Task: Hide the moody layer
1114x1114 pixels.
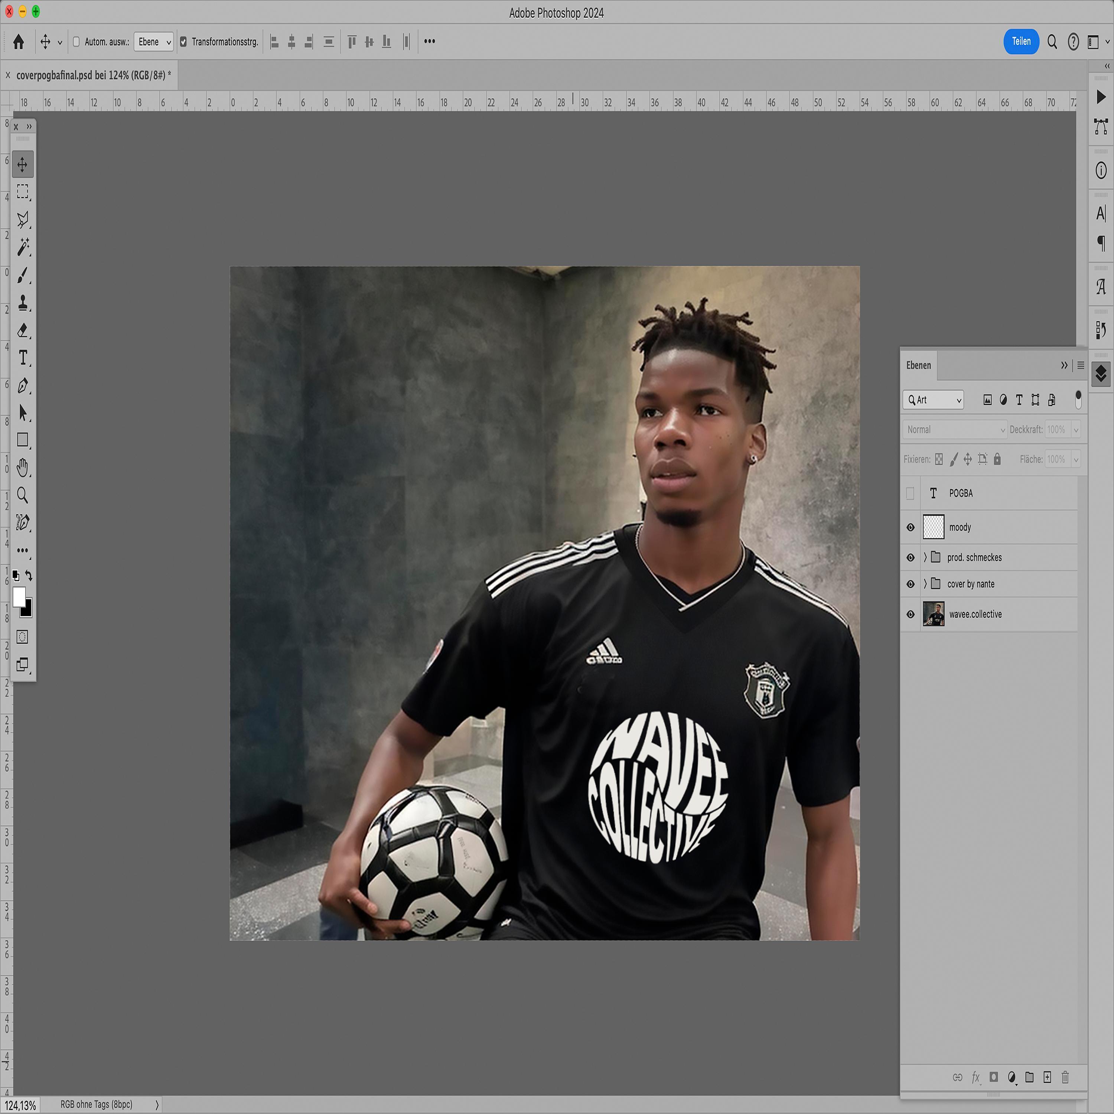Action: (x=911, y=527)
